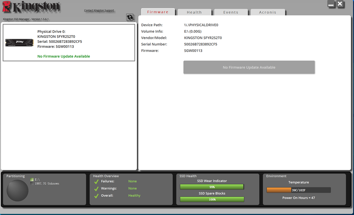Image resolution: width=354 pixels, height=215 pixels.
Task: Click the Vendor/Model value KINGSTON SFYR2S2T0
Action: [203, 38]
